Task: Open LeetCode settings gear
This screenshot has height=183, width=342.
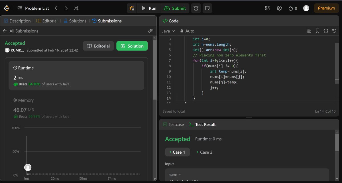Action: (279, 8)
